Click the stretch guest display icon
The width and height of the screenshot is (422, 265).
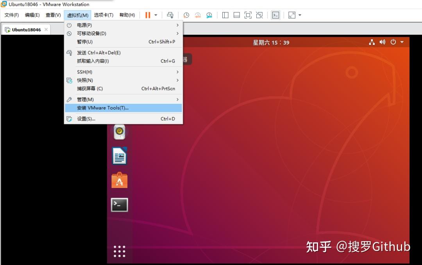(292, 15)
